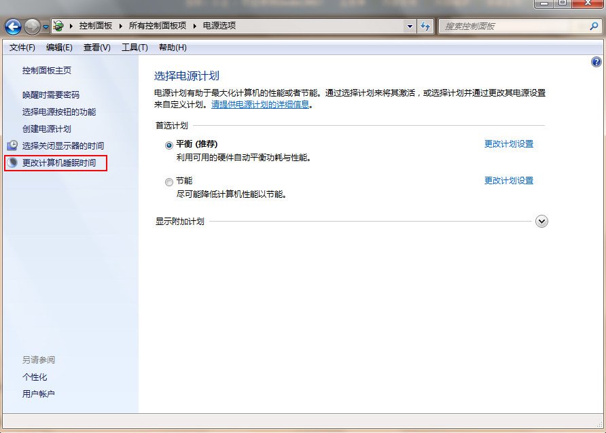
Task: Click the 首选计划 section label
Action: pyautogui.click(x=172, y=126)
